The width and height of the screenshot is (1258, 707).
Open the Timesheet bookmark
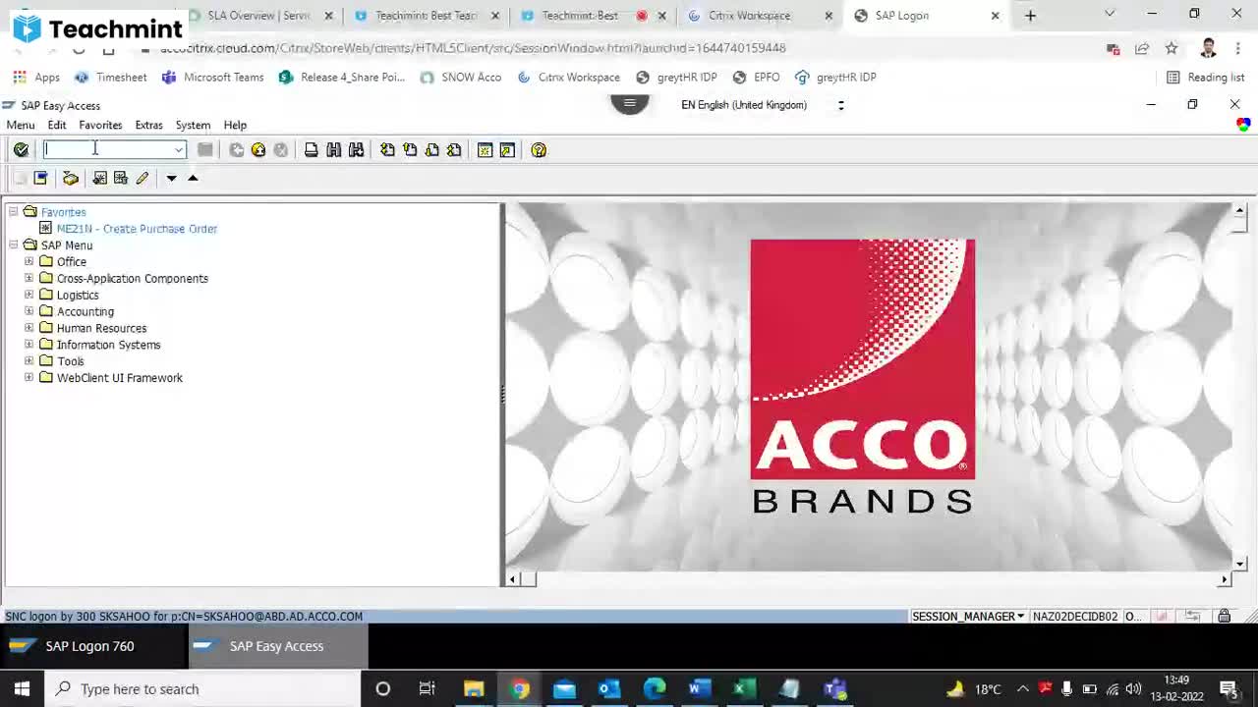[x=110, y=77]
